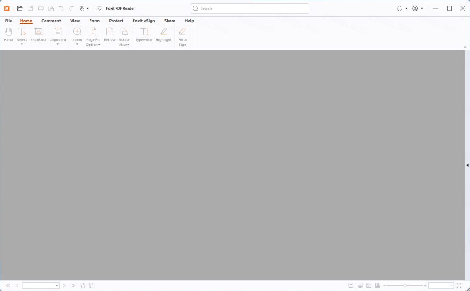470x291 pixels.
Task: Open the notifications bell
Action: (x=399, y=8)
